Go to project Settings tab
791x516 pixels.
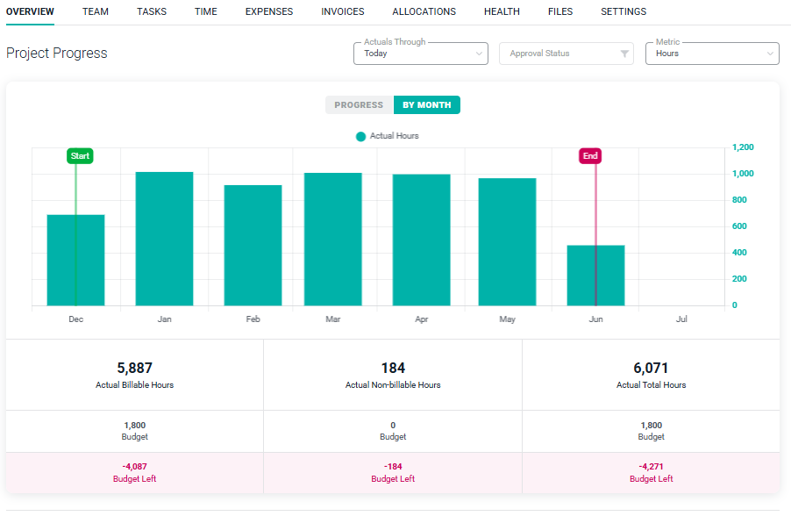[x=624, y=11]
